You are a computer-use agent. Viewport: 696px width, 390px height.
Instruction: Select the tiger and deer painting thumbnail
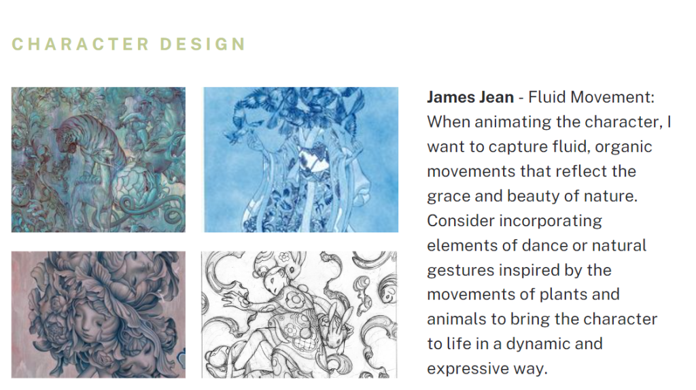(98, 160)
